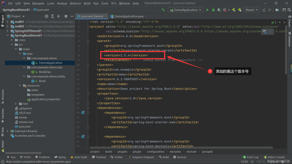Select HELP.md in project tree
Image resolution: width=292 pixels, height=164 pixels.
click(25, 113)
